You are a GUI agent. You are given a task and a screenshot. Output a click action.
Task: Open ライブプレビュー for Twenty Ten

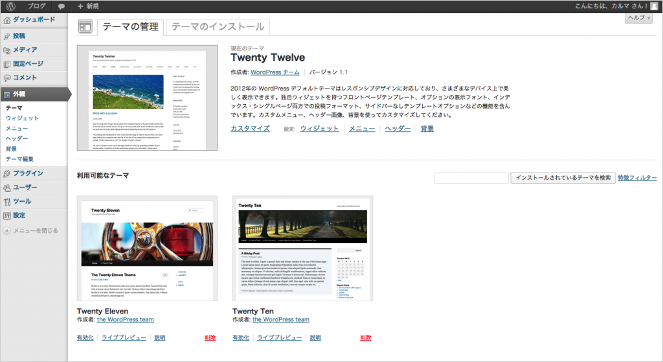(x=280, y=337)
